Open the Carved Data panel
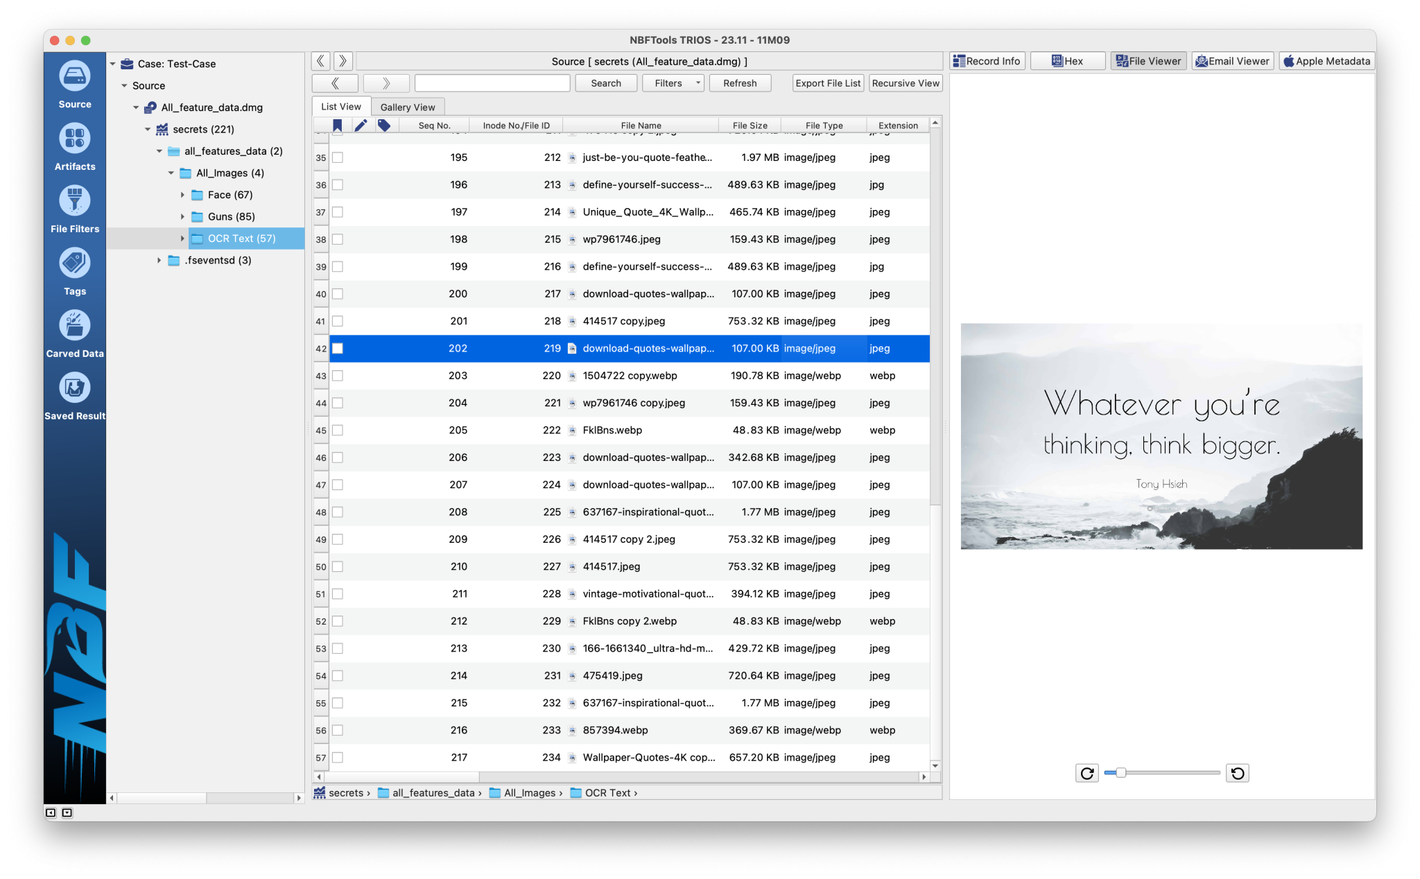 click(74, 331)
